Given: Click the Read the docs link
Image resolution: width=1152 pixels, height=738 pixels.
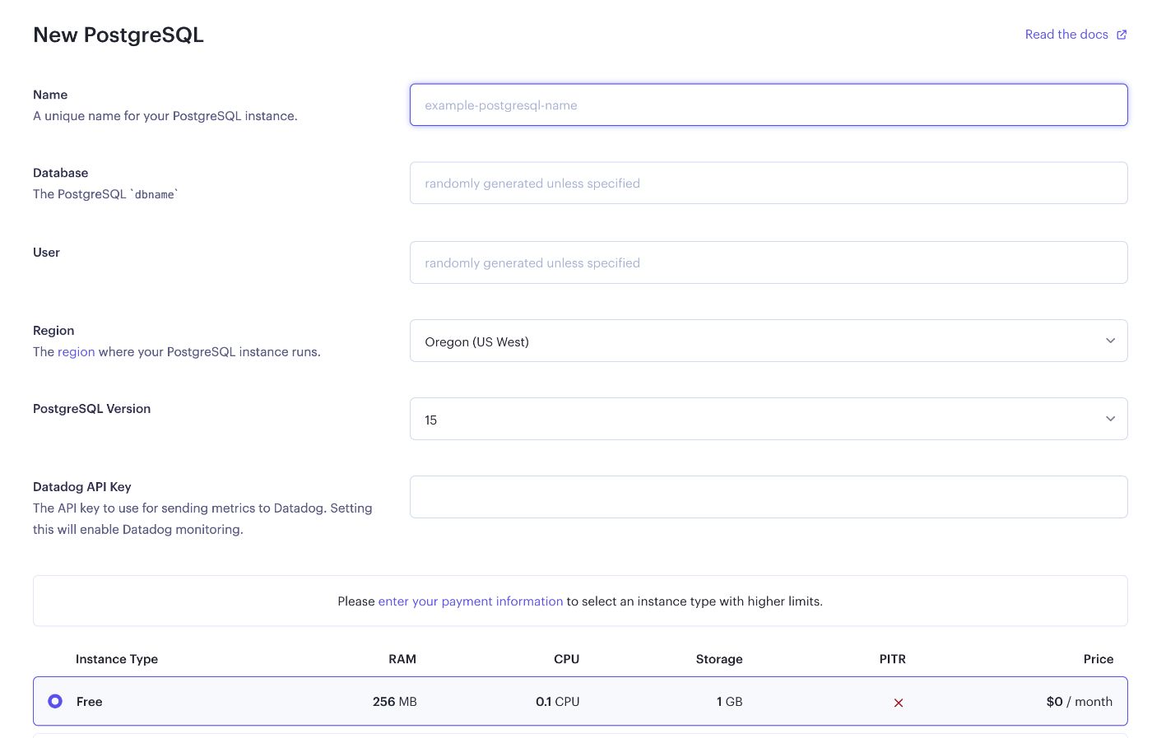Looking at the screenshot, I should [x=1066, y=35].
